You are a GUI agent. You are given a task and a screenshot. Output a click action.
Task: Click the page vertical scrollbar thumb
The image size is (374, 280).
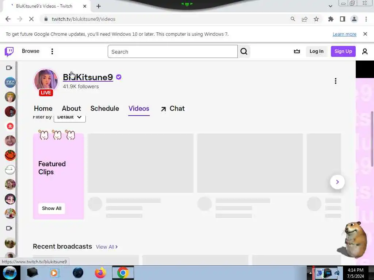[x=372, y=139]
